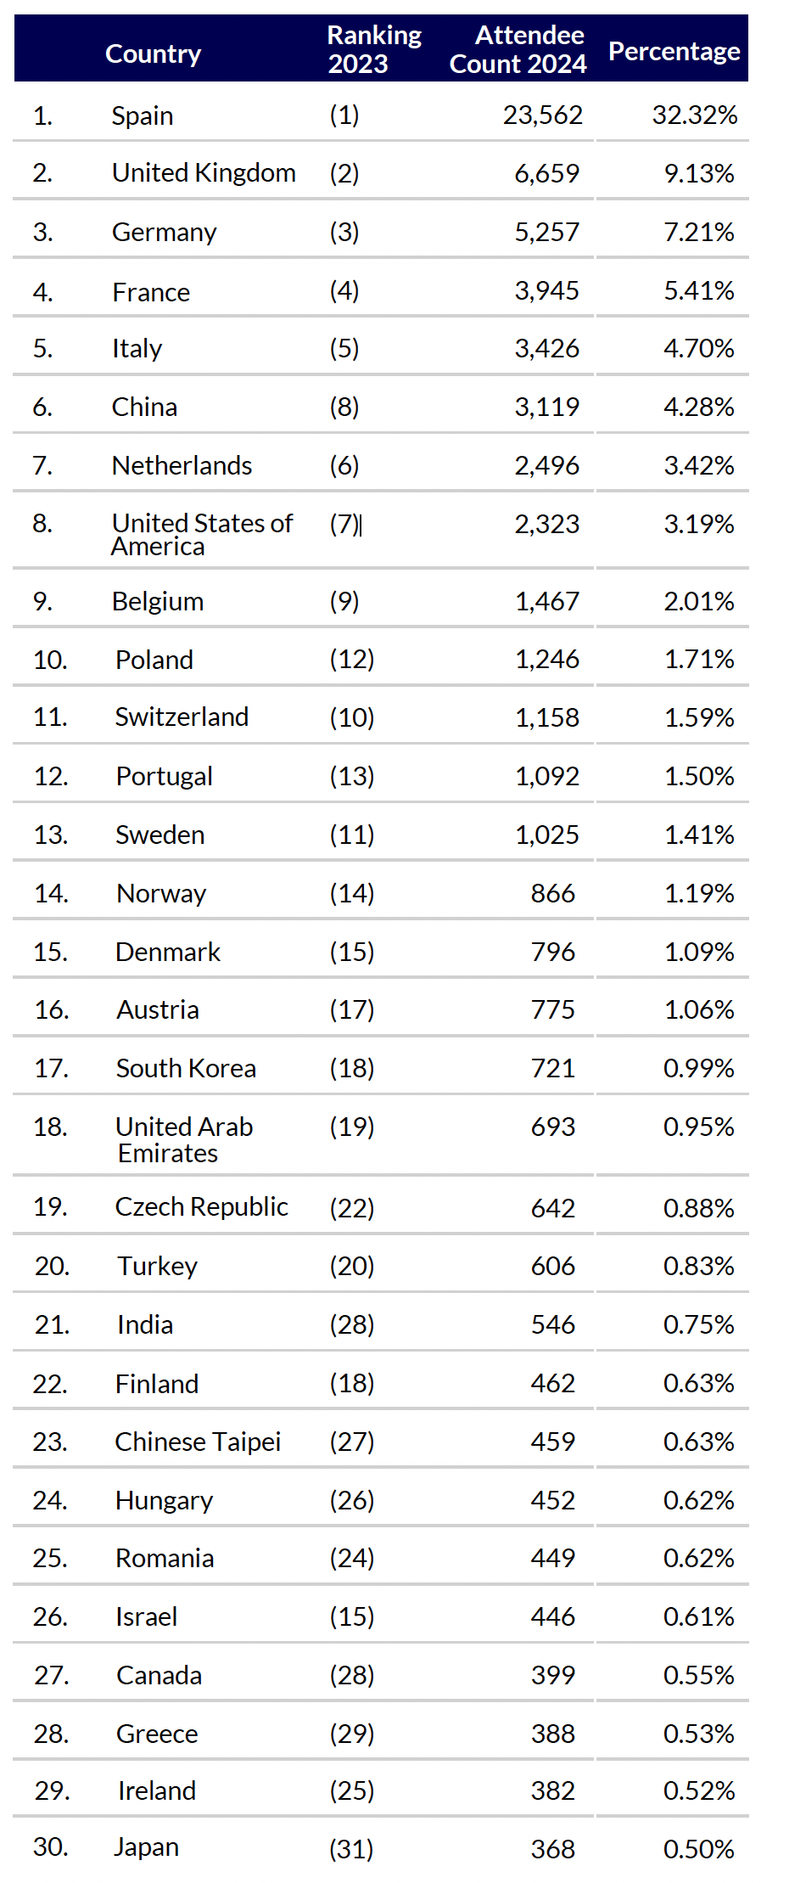The height and width of the screenshot is (1883, 806).
Task: Select Norway's 1.19% percentage value
Action: 698,893
